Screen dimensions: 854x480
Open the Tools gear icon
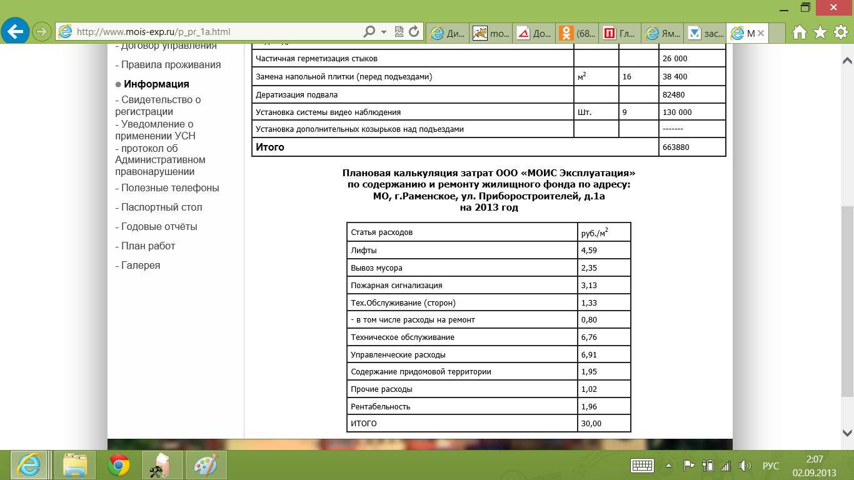(x=840, y=32)
